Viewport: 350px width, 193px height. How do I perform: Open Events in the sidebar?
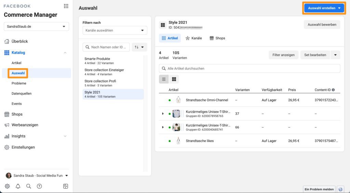coord(17,104)
